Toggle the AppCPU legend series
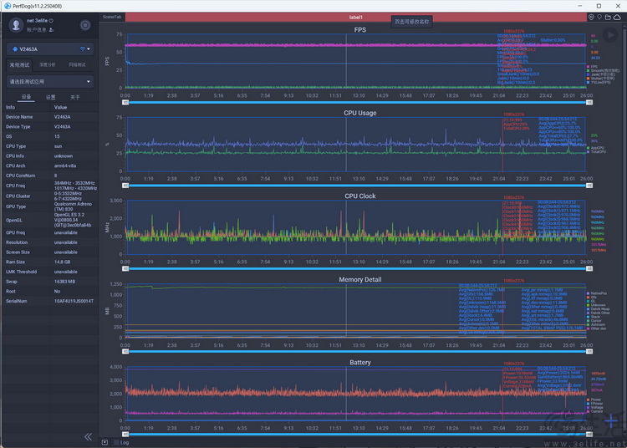 click(595, 148)
